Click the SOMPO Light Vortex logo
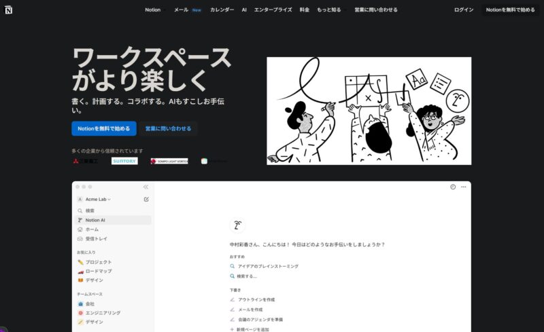This screenshot has height=332, width=544. coord(169,161)
